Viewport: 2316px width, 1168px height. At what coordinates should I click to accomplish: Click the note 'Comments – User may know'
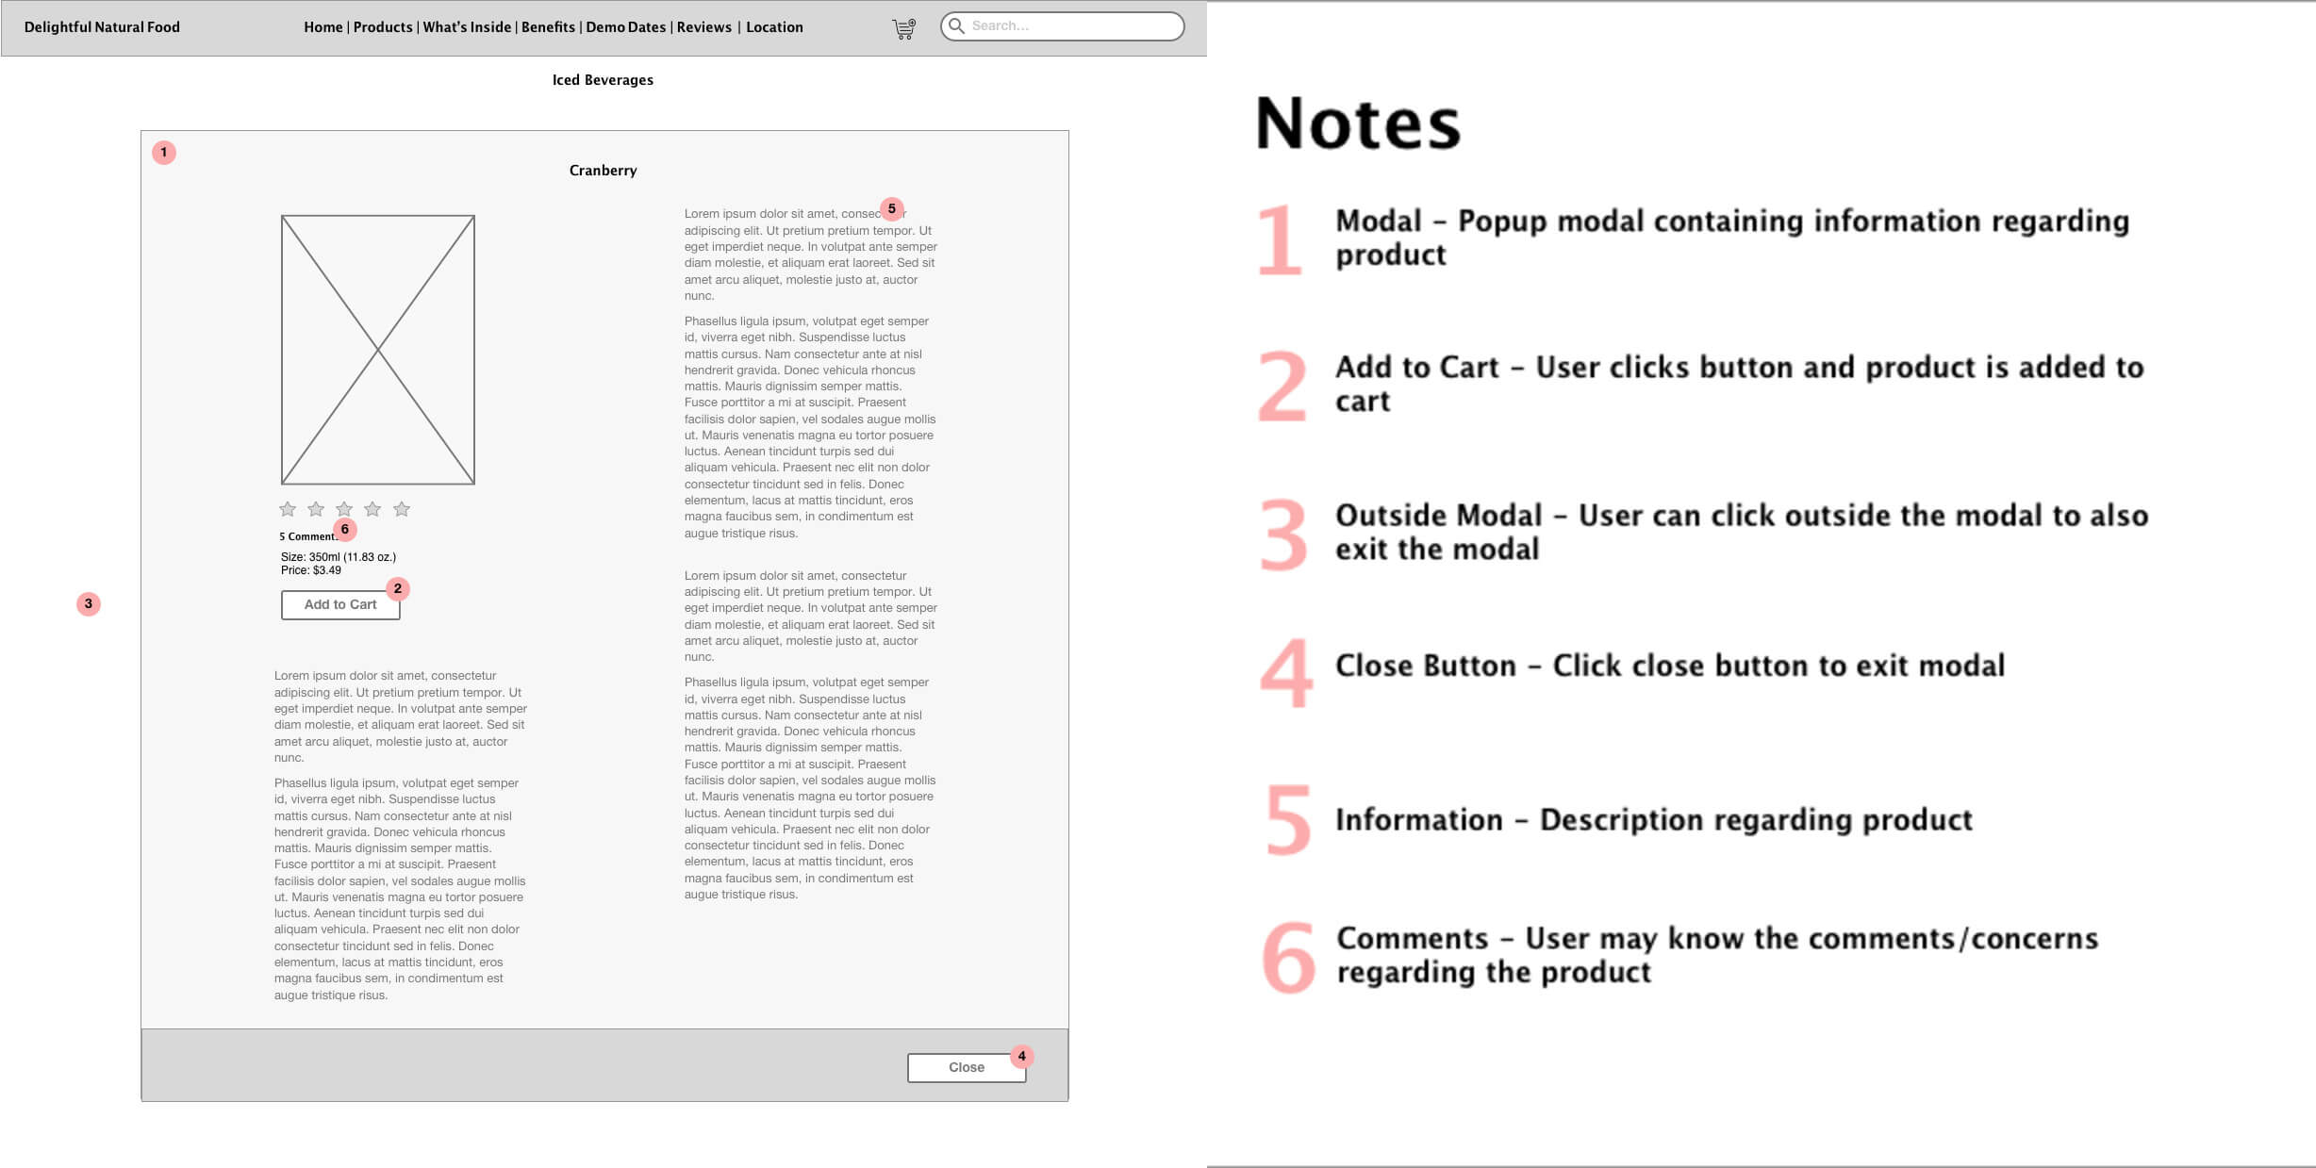click(1717, 955)
